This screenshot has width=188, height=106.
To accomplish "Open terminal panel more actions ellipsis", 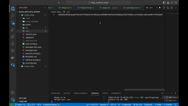I will pyautogui.click(x=168, y=93).
